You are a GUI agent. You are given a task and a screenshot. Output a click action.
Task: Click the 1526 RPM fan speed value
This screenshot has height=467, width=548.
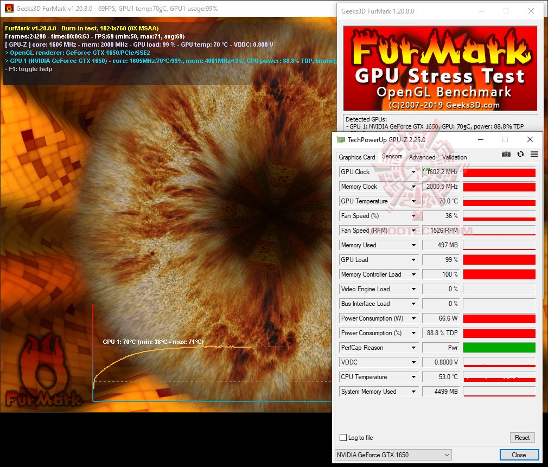pos(441,231)
